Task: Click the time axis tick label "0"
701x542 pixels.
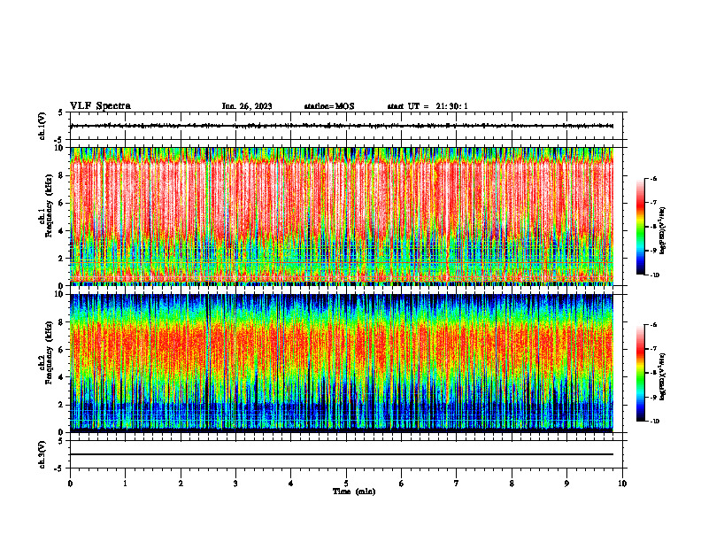Action: click(x=70, y=484)
